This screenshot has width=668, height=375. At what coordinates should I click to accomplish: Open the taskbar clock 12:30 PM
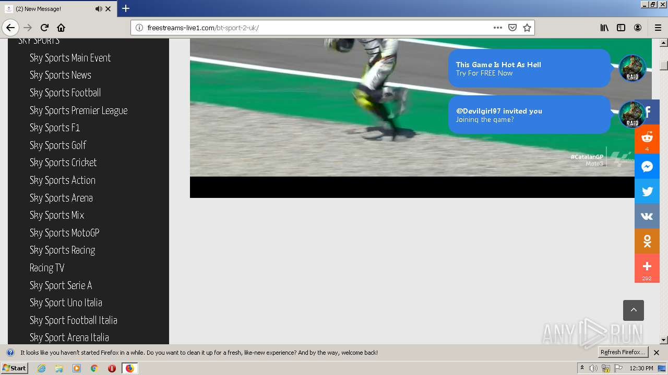[641, 368]
